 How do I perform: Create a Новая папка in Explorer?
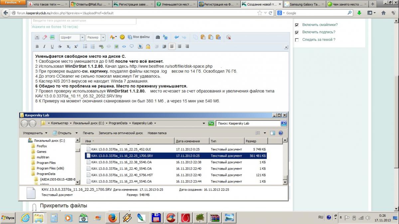pos(157,133)
